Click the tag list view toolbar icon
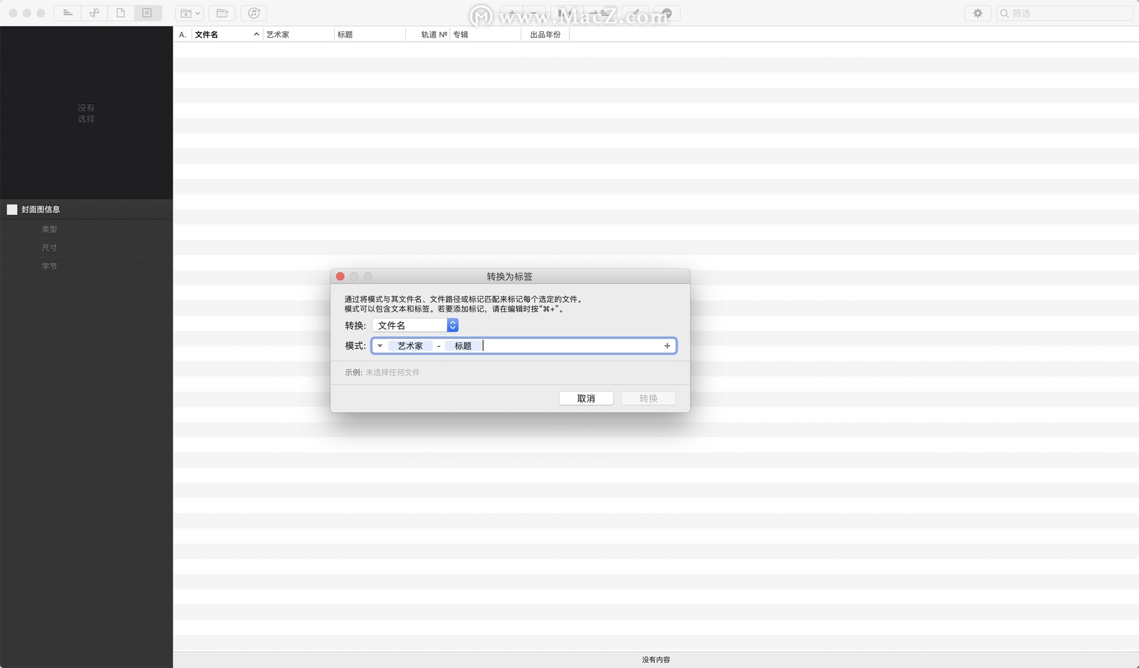This screenshot has width=1139, height=668. [68, 13]
